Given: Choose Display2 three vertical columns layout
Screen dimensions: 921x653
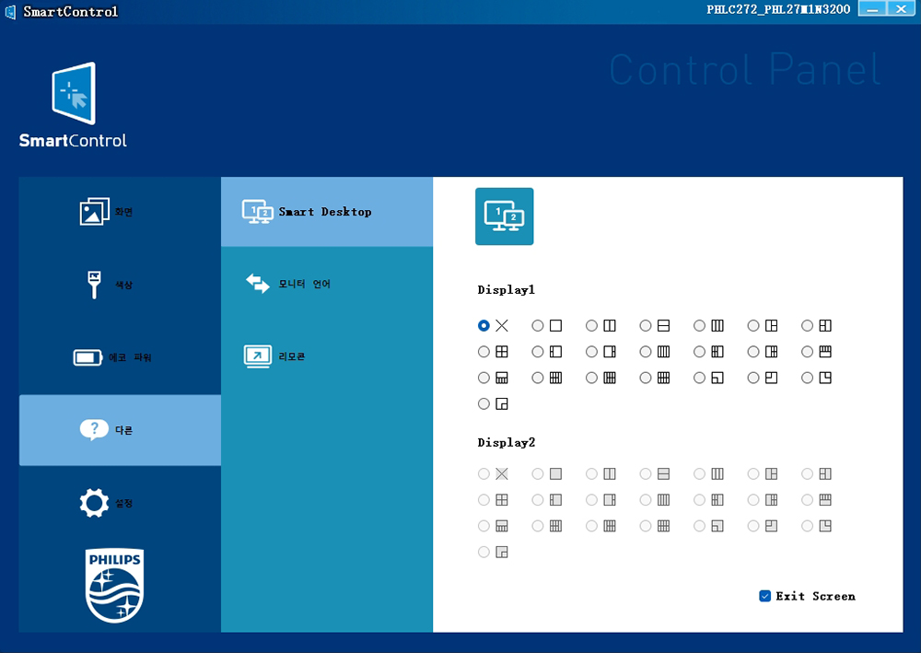Looking at the screenshot, I should 700,473.
